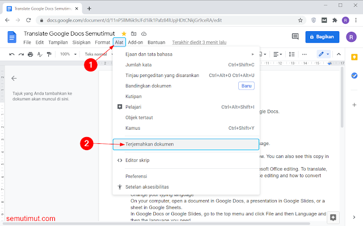
Task: Check cloud save status icon
Action: coord(143,34)
